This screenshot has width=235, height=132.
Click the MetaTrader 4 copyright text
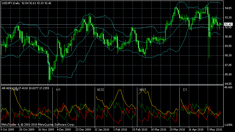point(38,124)
